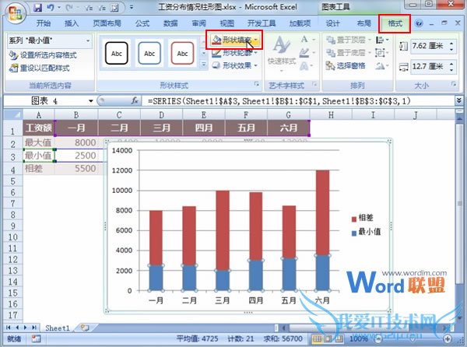The width and height of the screenshot is (467, 347).
Task: Click the Redo icon
Action: click(68, 8)
